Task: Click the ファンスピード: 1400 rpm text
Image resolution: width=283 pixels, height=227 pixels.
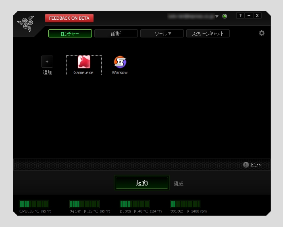Action: tap(188, 211)
